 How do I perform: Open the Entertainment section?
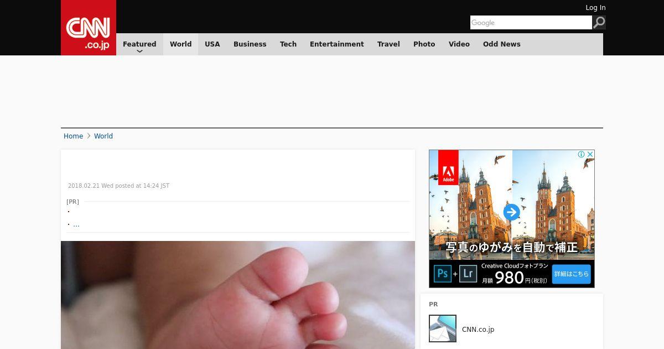tap(337, 44)
